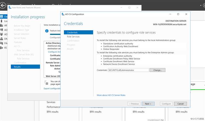Click the Services entry in the first dashboard tile
The image size is (205, 121).
(51, 102)
